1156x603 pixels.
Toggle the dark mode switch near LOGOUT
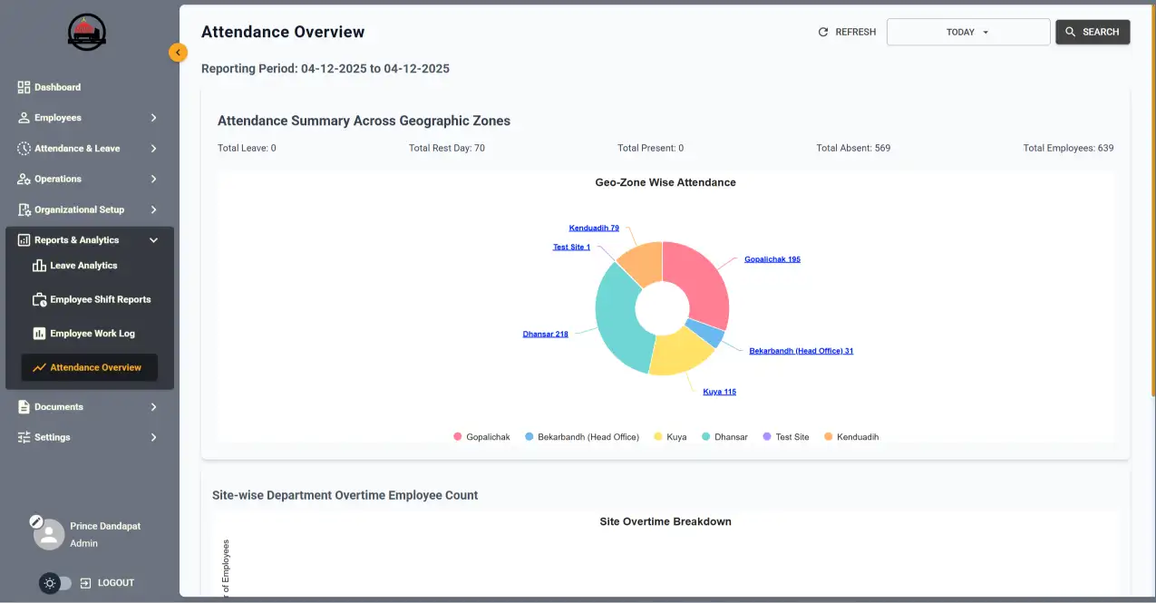click(56, 582)
